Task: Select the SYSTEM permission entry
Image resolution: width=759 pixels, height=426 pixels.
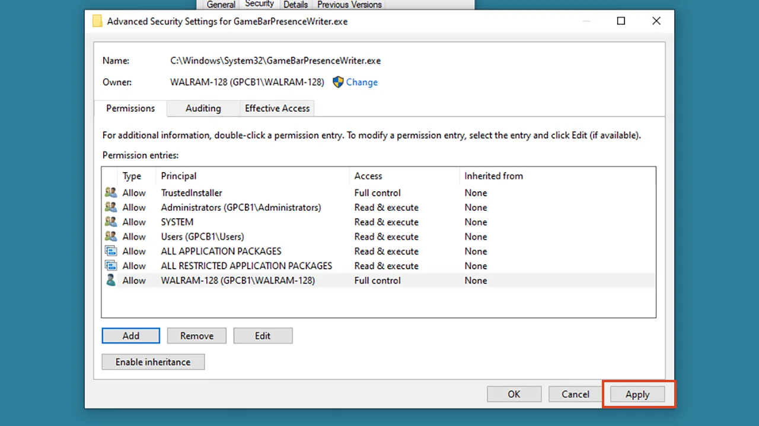Action: pyautogui.click(x=378, y=222)
